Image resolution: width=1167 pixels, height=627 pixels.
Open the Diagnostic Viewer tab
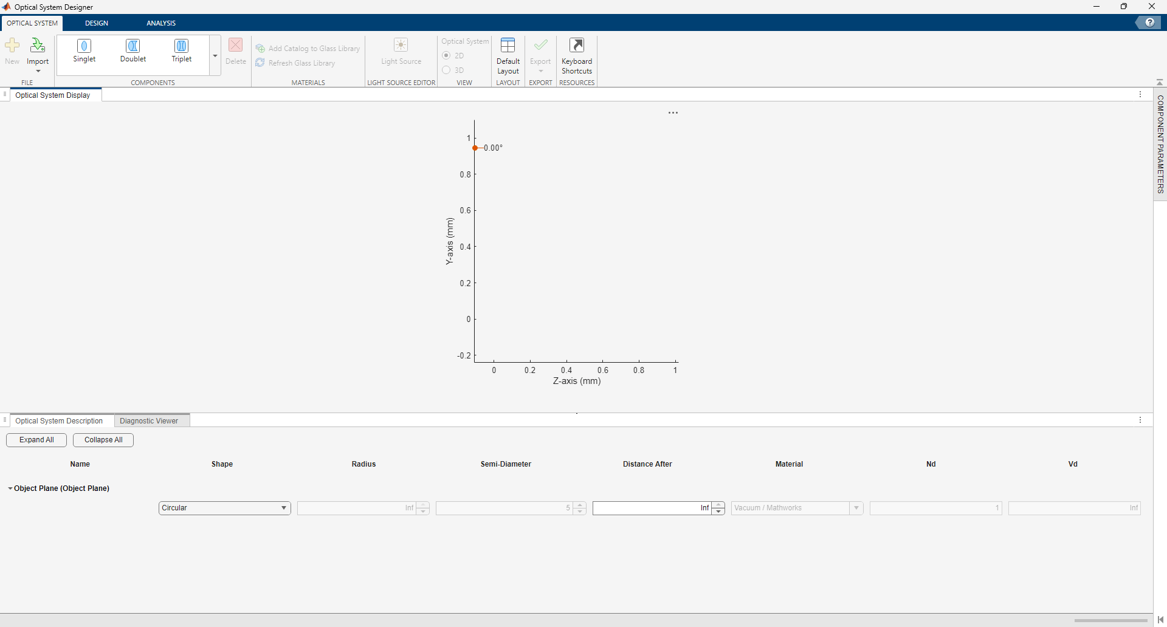(149, 420)
